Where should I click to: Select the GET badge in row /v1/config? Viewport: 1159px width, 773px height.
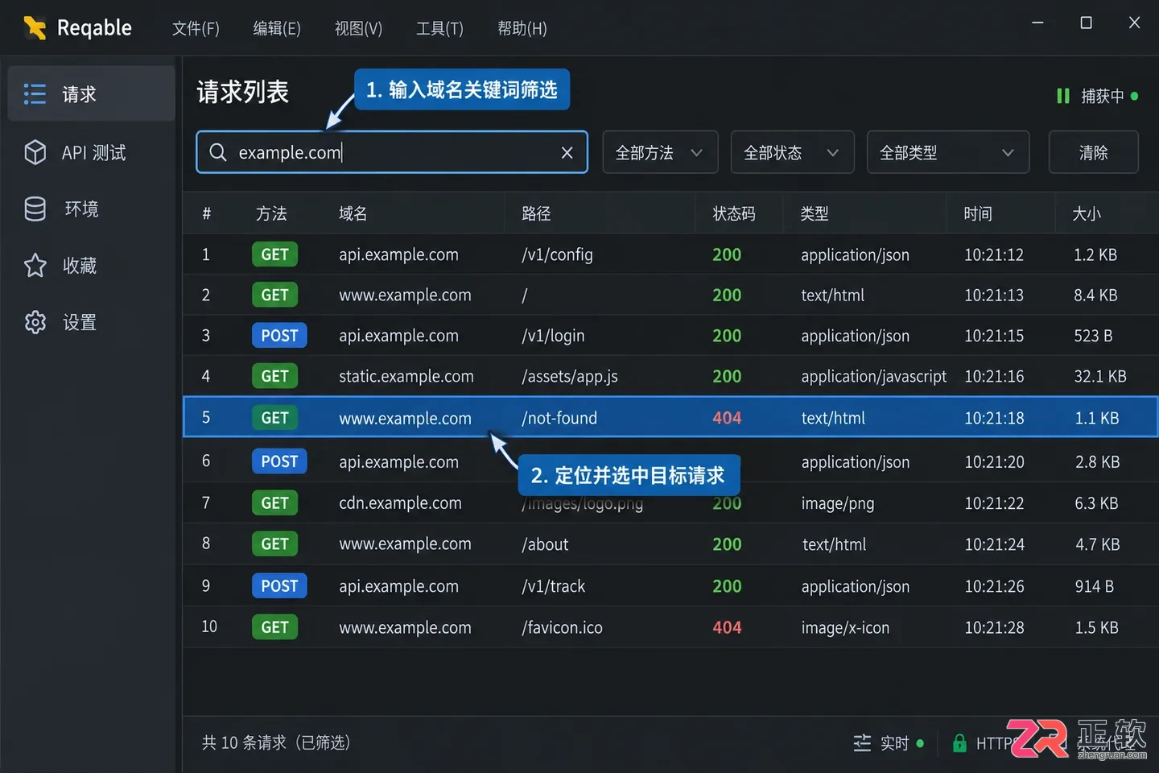coord(274,254)
